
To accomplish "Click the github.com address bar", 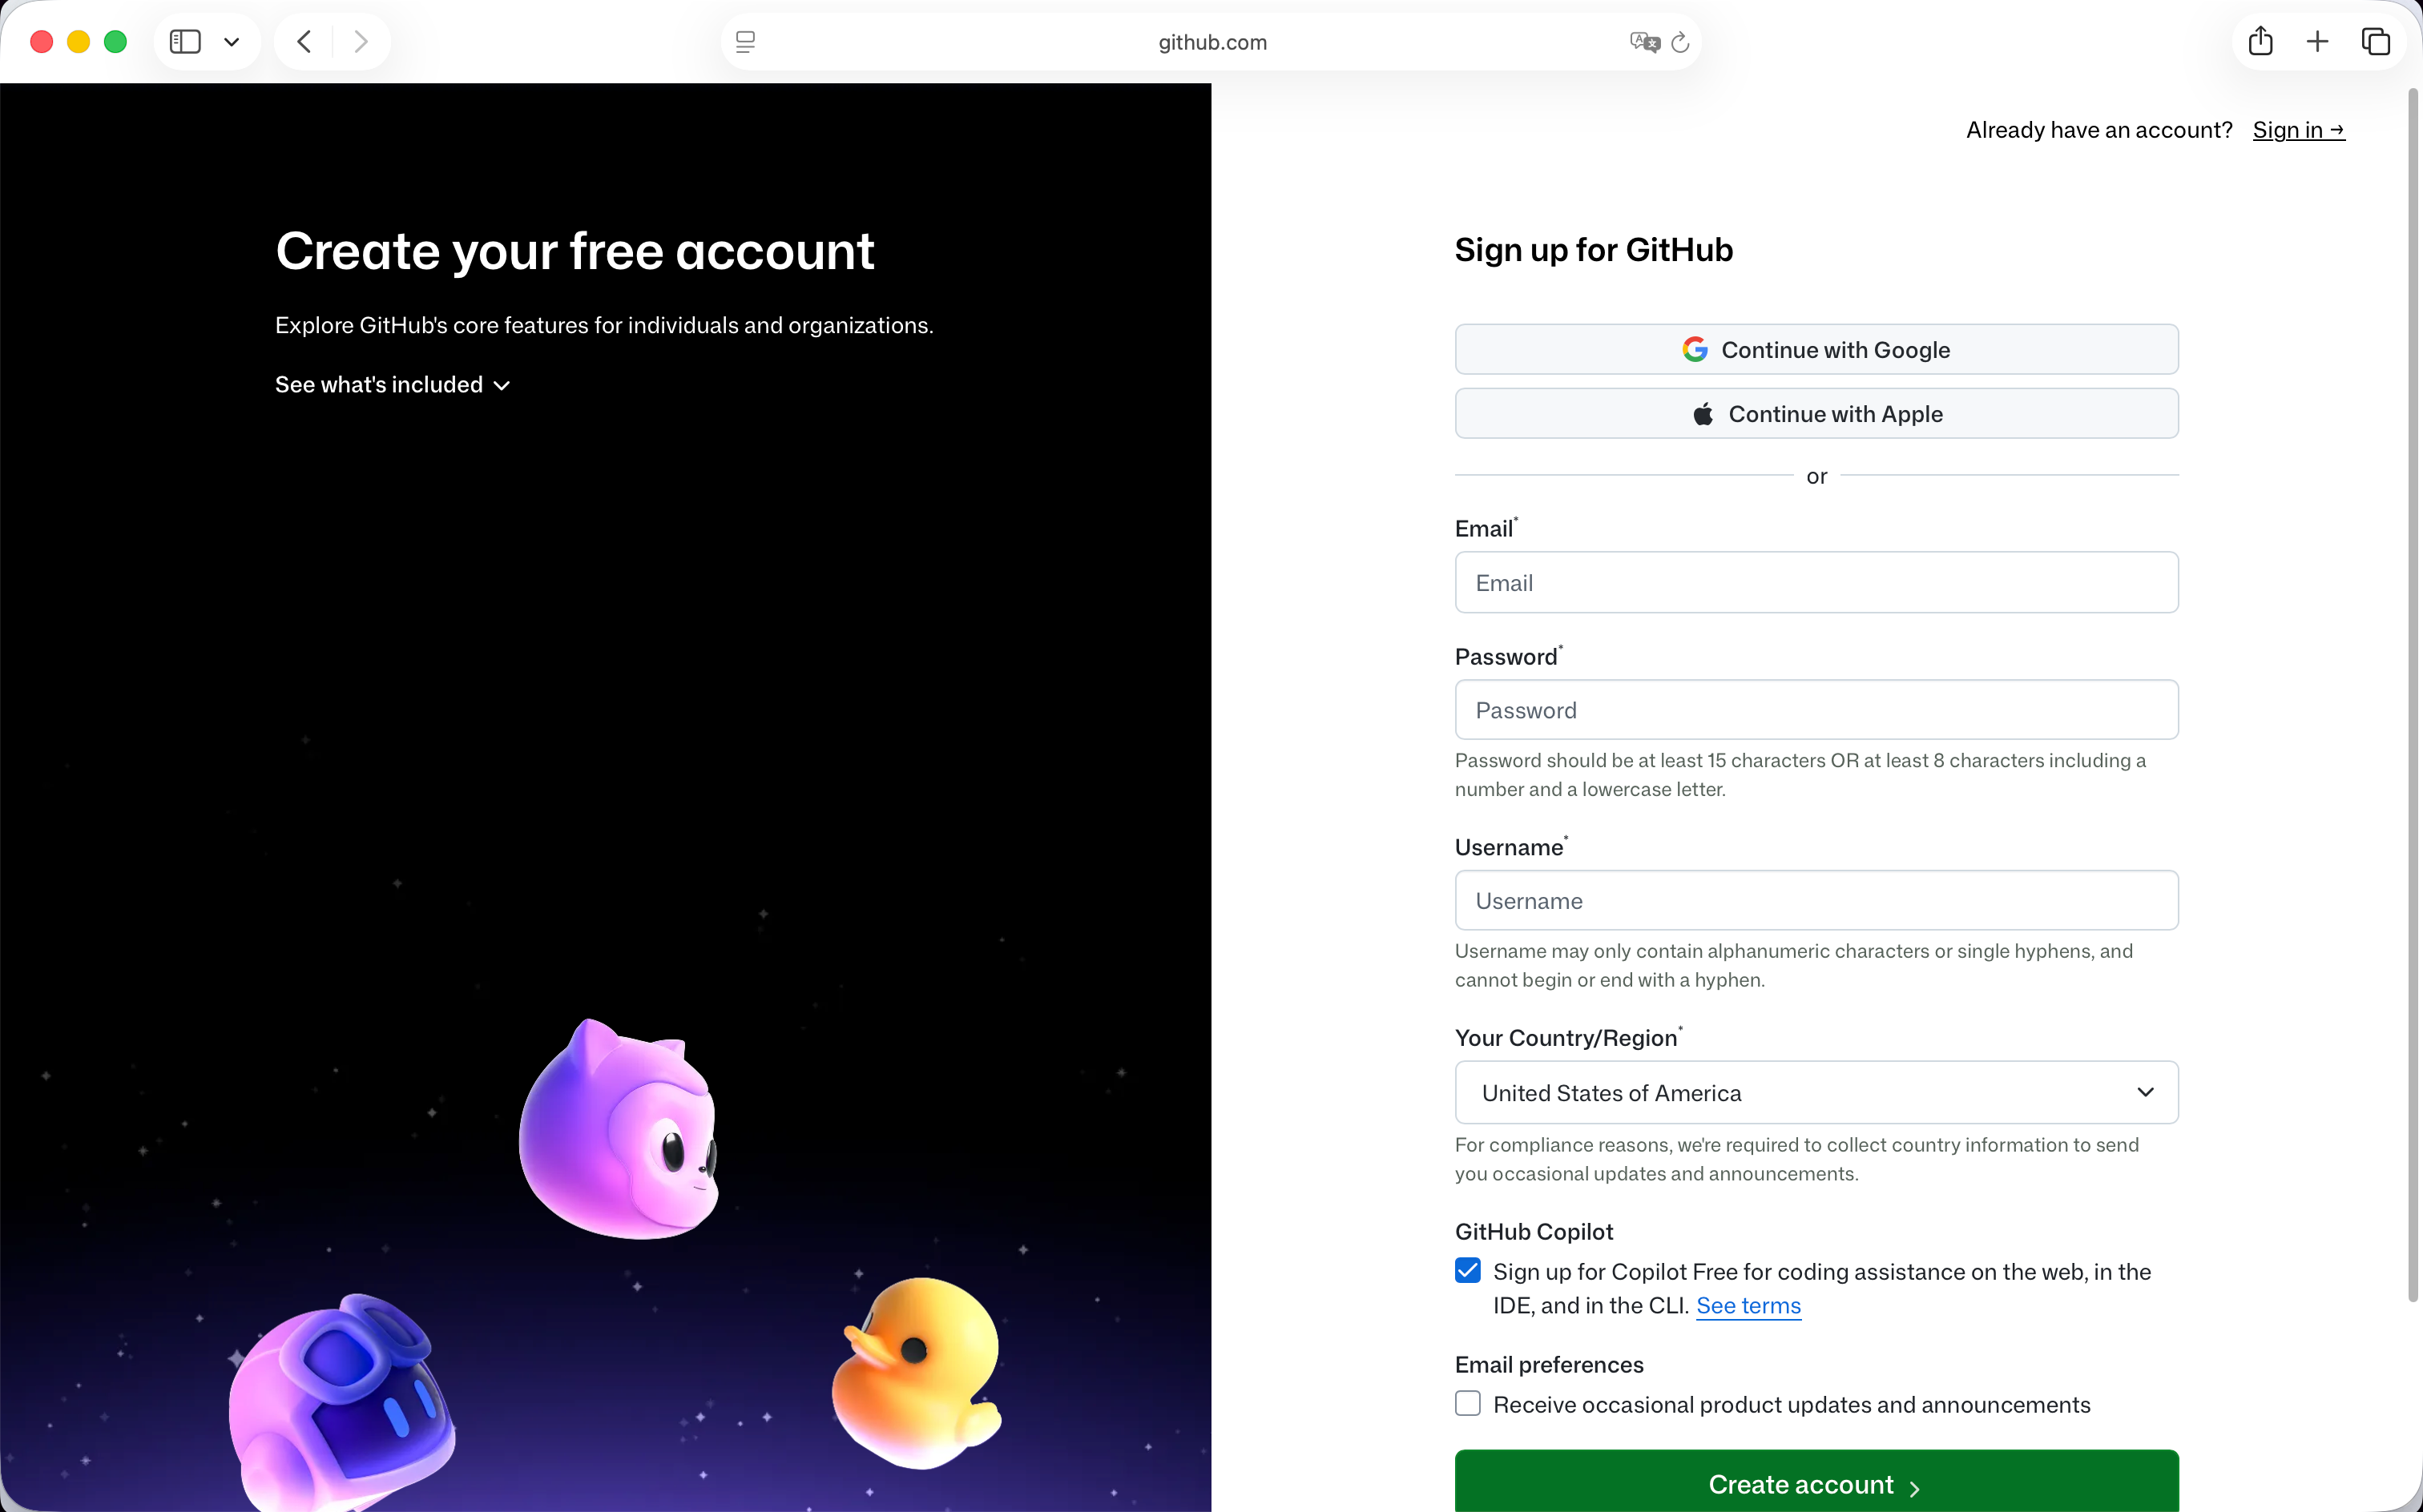I will [1211, 42].
